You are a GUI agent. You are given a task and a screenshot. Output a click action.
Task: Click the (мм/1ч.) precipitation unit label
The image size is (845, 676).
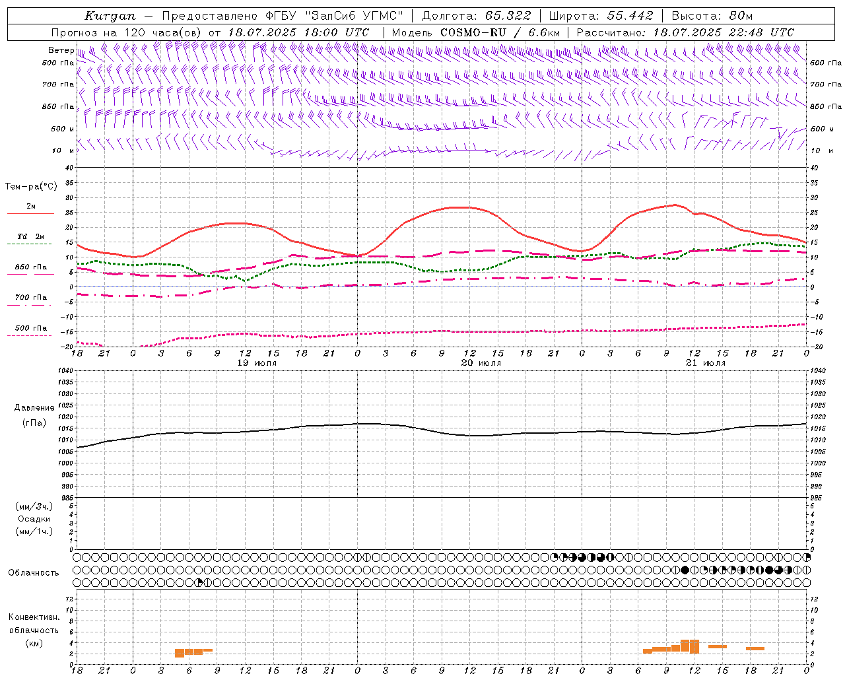34,531
